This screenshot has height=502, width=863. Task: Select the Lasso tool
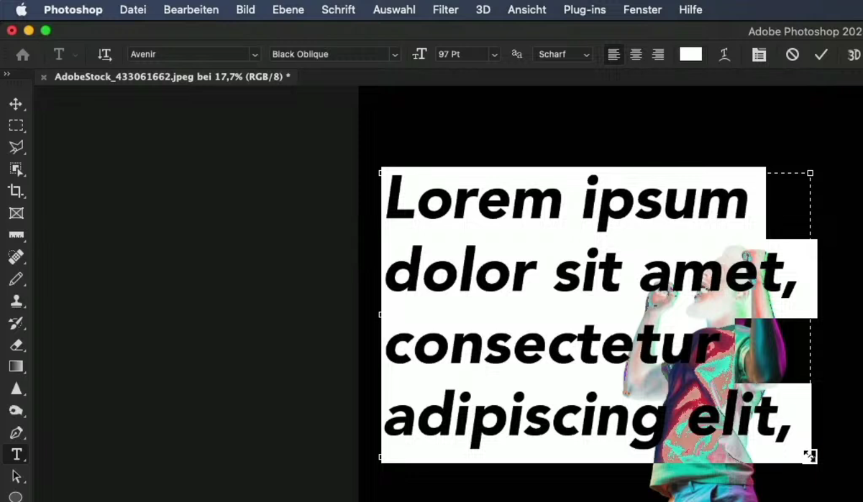(x=17, y=147)
